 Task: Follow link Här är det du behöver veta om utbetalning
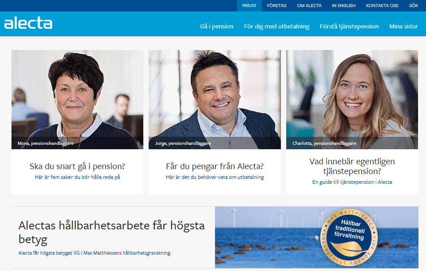pyautogui.click(x=215, y=177)
